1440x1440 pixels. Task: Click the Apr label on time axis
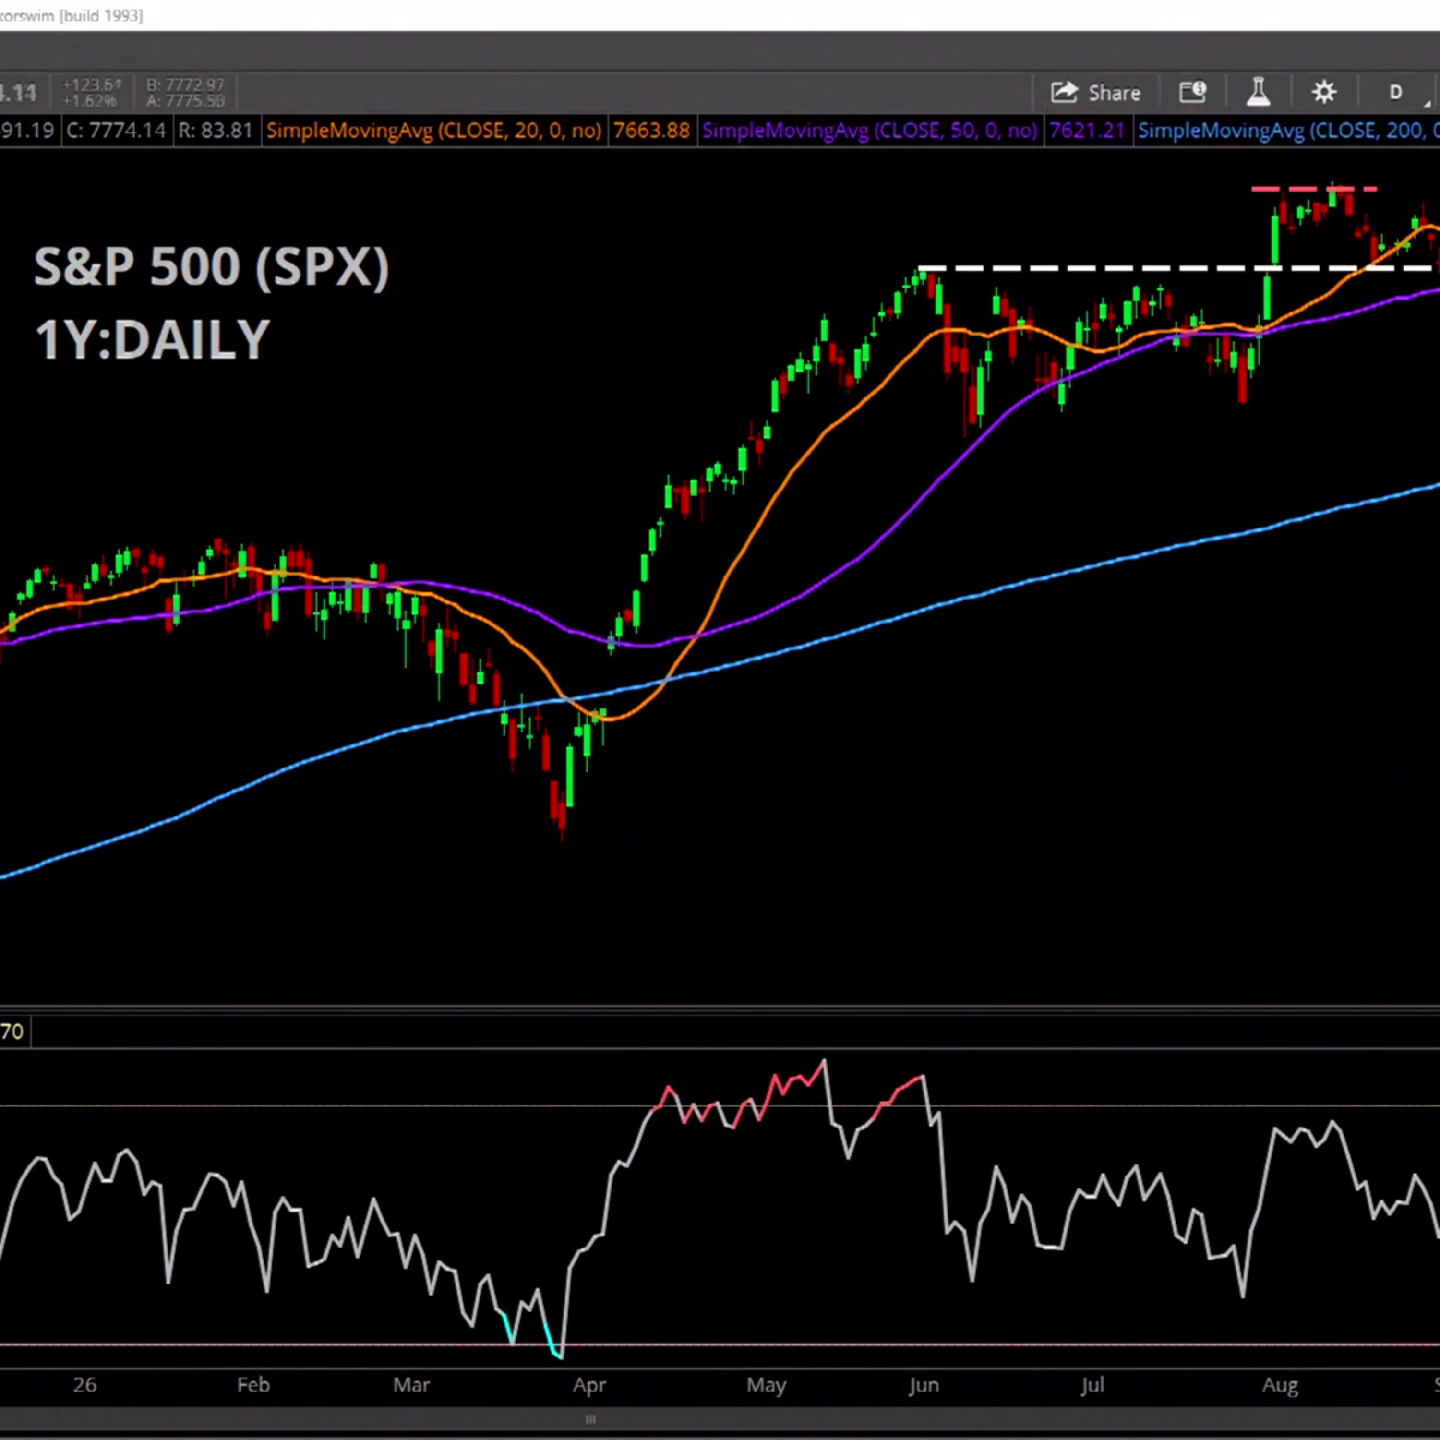(x=589, y=1385)
